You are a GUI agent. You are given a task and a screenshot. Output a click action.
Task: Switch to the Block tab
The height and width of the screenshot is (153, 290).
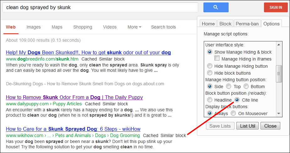tap(225, 24)
